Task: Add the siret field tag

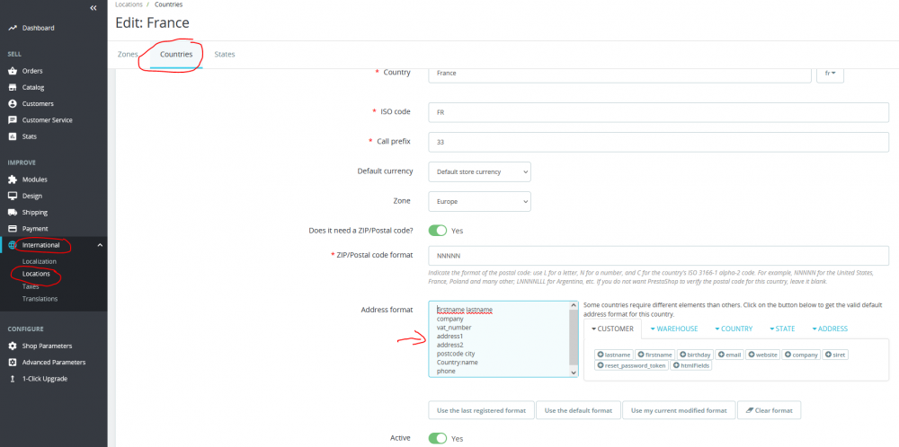Action: [x=835, y=355]
